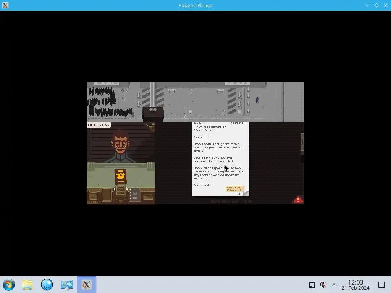The width and height of the screenshot is (391, 293).
Task: Click the entrant's face in the booth window
Action: coord(121,143)
